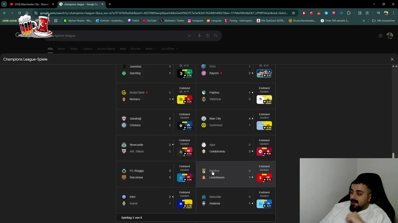
Task: Play the Qarabağ vs Chelsea highlights
Action: tap(185, 125)
